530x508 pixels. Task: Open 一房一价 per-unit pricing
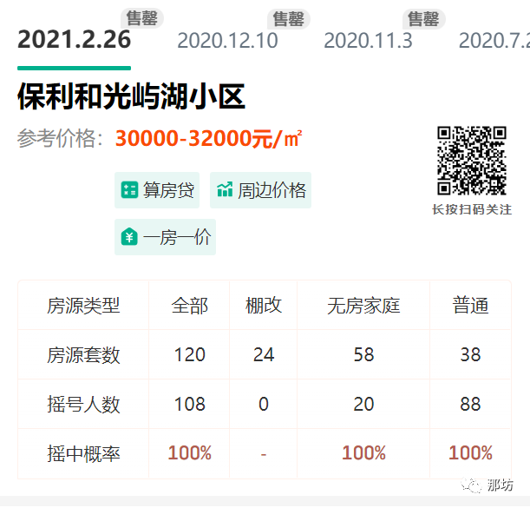tap(165, 237)
